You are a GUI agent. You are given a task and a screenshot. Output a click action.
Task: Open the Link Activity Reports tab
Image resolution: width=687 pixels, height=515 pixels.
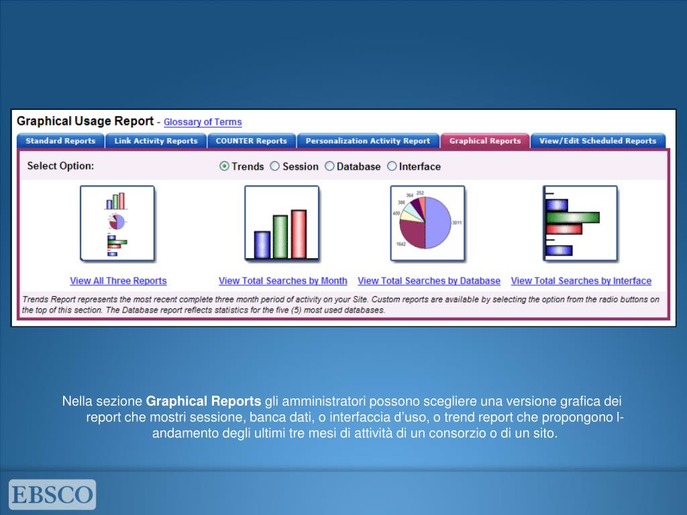156,141
